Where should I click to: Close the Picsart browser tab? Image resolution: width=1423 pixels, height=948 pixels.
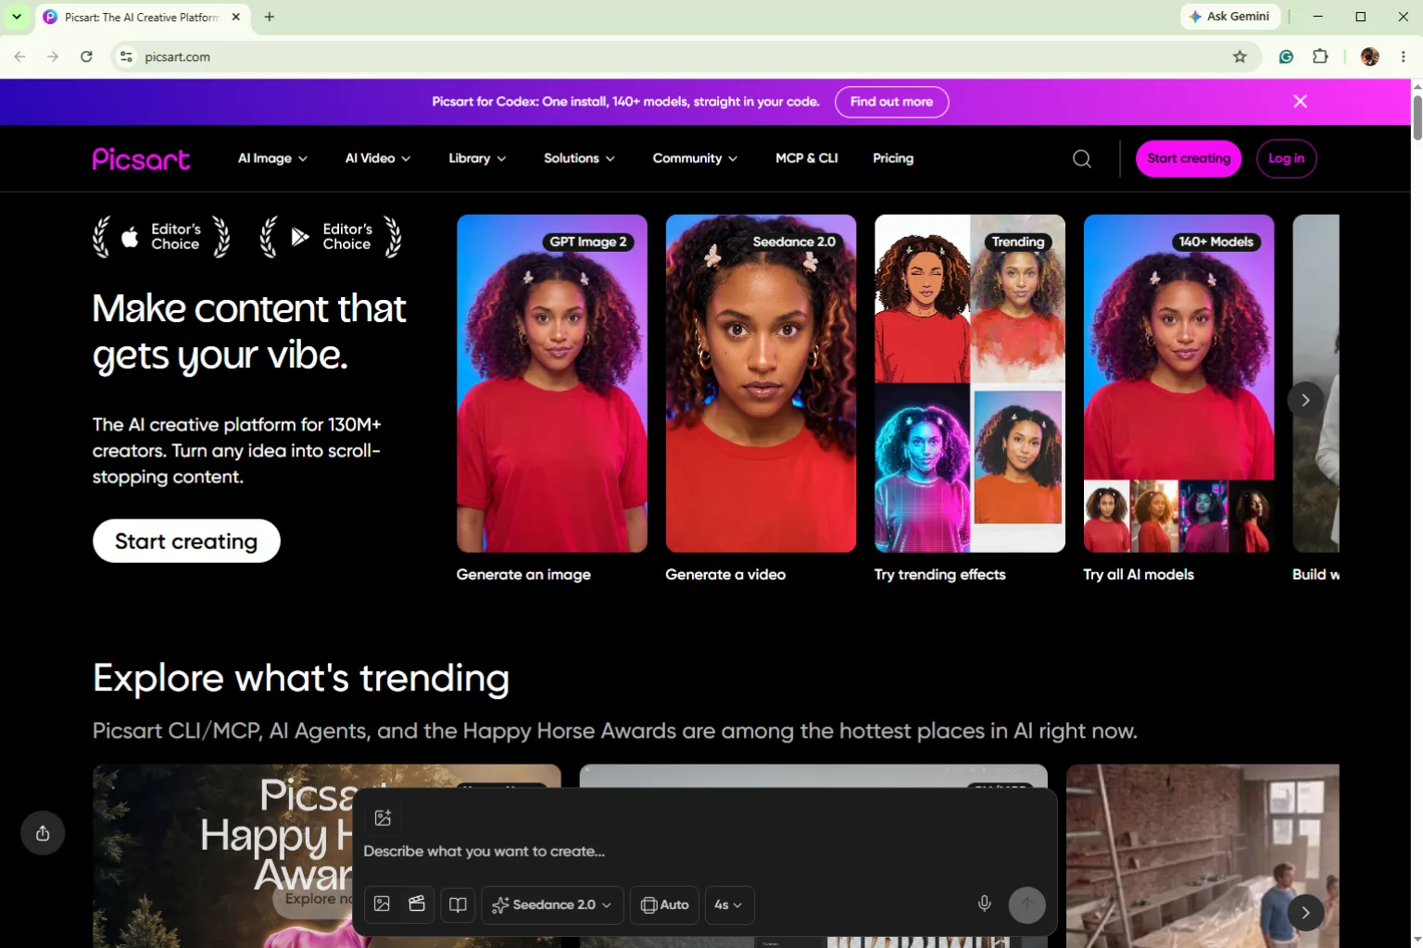[x=236, y=17]
